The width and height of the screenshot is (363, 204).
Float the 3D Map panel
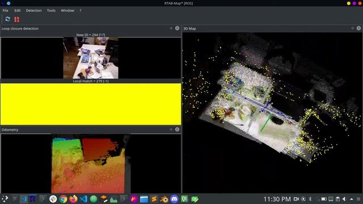pos(353,28)
